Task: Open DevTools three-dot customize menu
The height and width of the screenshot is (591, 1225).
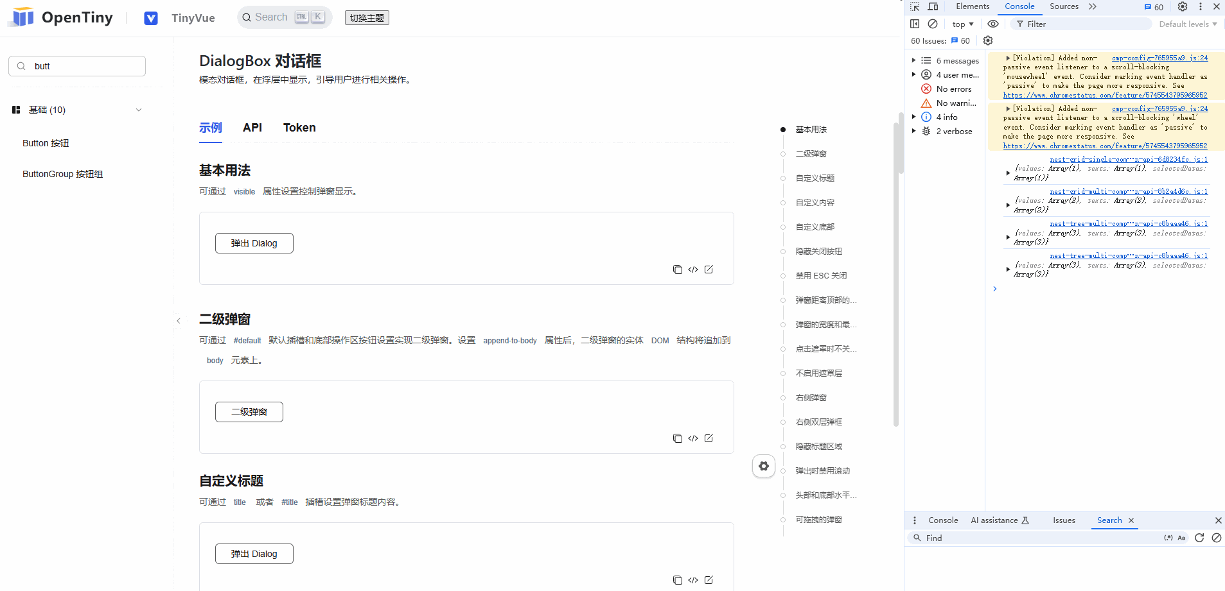Action: [x=1200, y=6]
